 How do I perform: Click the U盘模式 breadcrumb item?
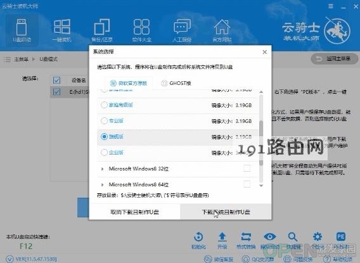pos(48,60)
